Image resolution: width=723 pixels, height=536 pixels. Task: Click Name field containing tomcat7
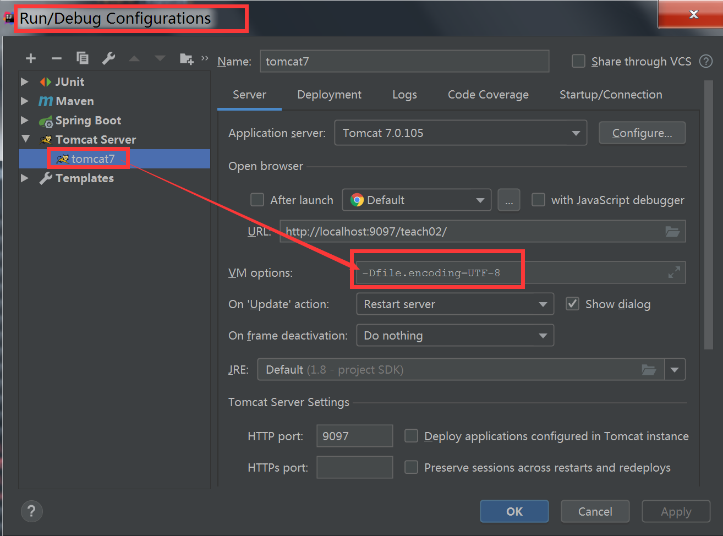point(404,61)
